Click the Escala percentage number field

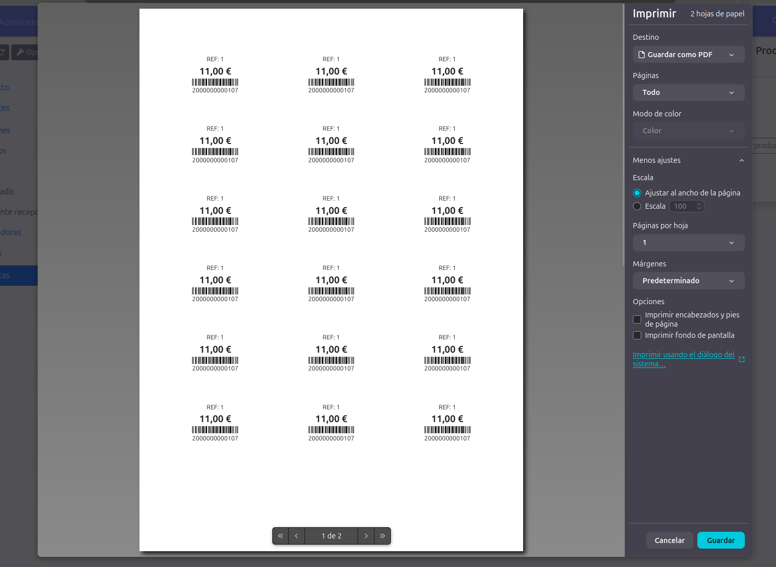click(x=683, y=206)
